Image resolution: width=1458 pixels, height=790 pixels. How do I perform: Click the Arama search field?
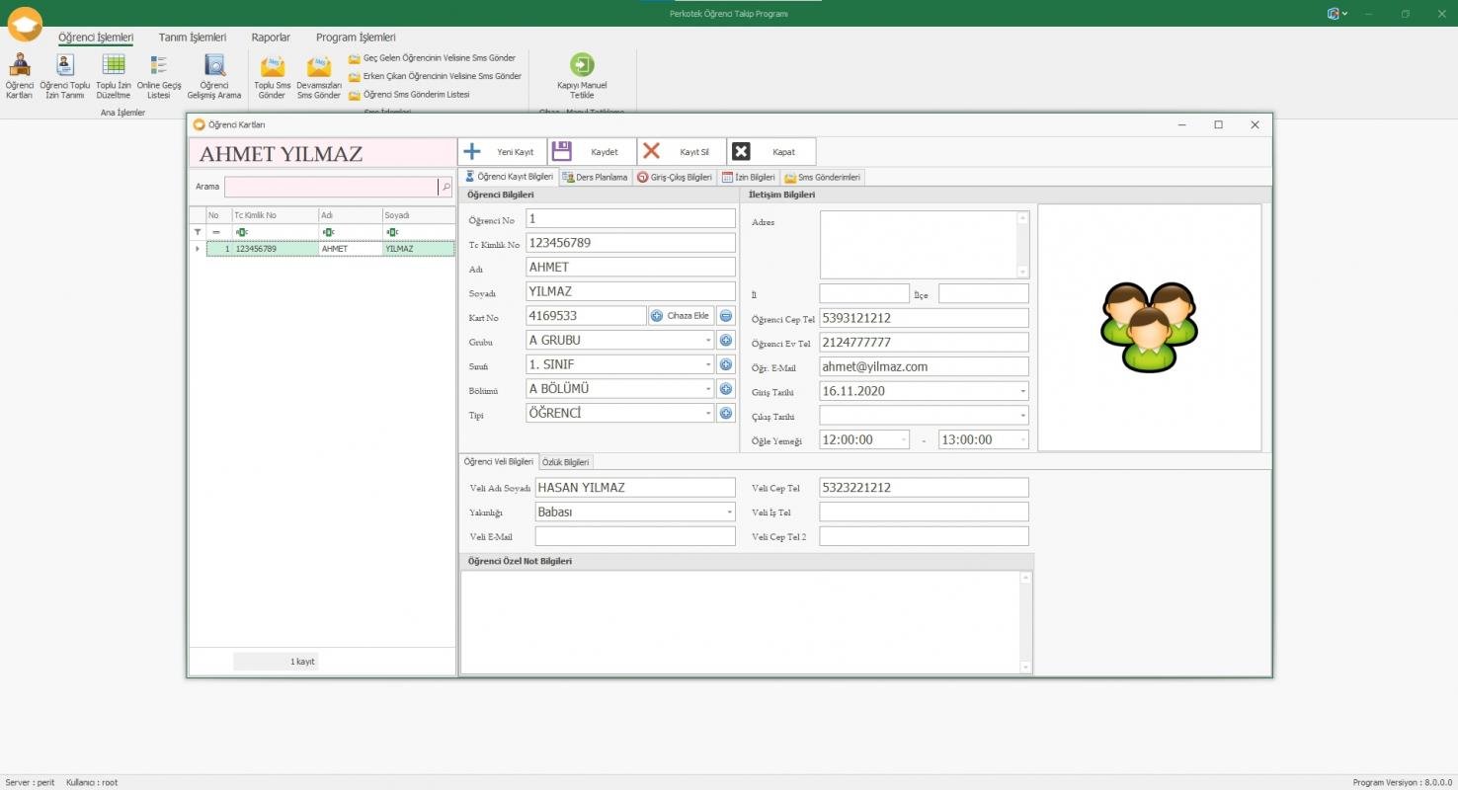pos(331,187)
